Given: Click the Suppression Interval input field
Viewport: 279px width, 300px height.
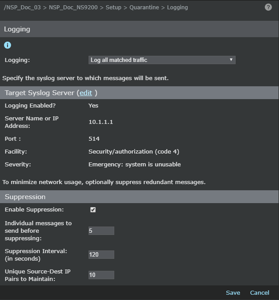Looking at the screenshot, I should pyautogui.click(x=101, y=255).
